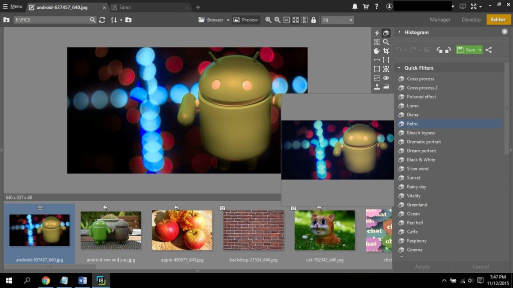This screenshot has width=513, height=288.
Task: Create a new folder
Action: coord(129,20)
